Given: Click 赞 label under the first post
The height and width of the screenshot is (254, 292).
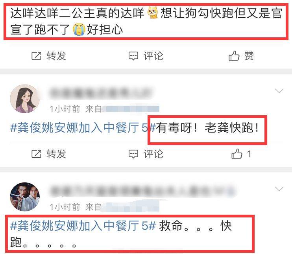Looking at the screenshot, I should pyautogui.click(x=249, y=56).
